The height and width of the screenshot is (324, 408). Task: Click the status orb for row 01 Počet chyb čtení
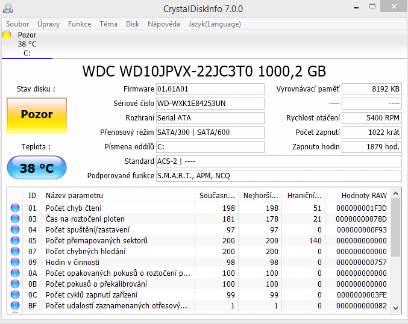pyautogui.click(x=15, y=208)
